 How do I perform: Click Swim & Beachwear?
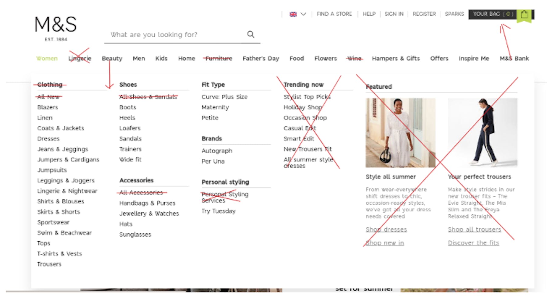(64, 233)
